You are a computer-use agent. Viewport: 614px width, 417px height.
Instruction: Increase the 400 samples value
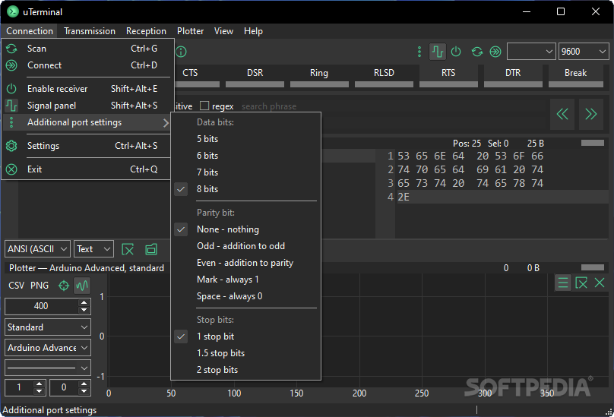[84, 302]
